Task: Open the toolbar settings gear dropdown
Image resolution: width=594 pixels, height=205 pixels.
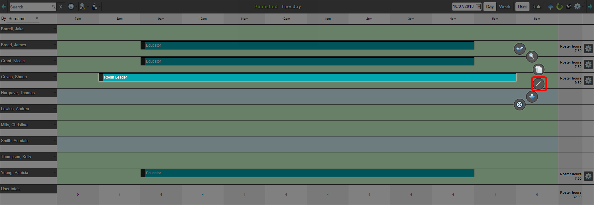Action: pos(578,7)
